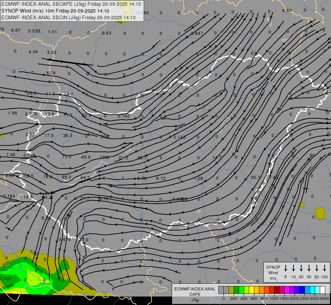Click the 30 m/s wind arrow in legend
The image size is (331, 305).
coord(309,268)
